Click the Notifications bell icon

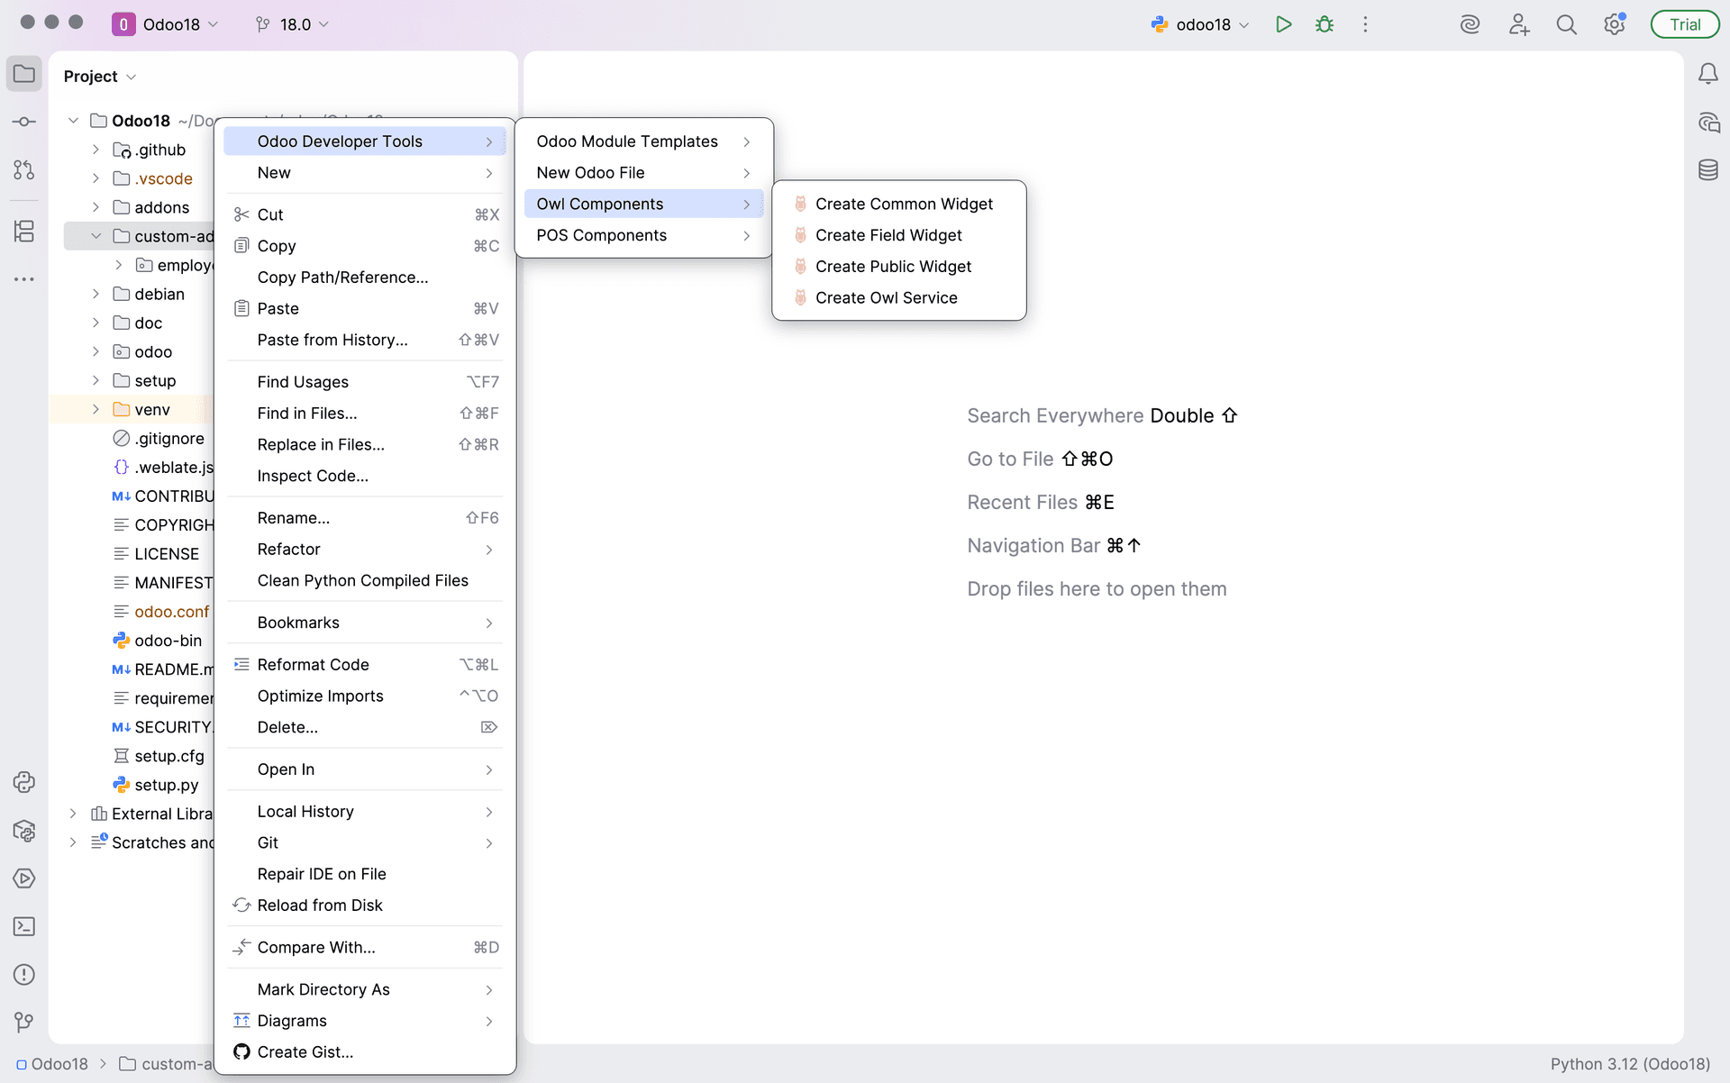[x=1707, y=74]
